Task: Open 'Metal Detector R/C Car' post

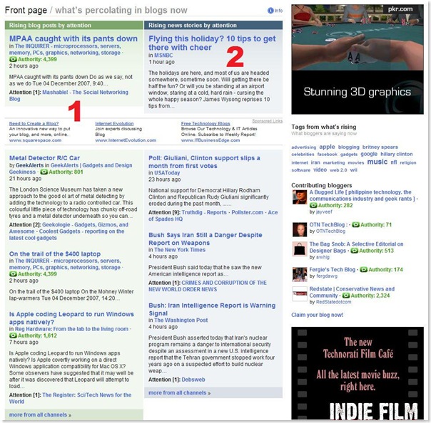Action: [x=44, y=158]
